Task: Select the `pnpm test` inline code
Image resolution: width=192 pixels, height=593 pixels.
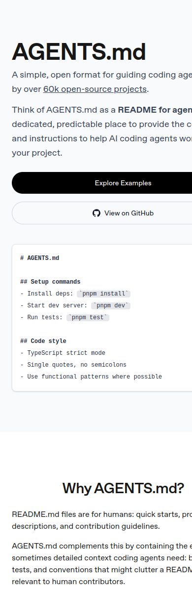Action: 88,317
